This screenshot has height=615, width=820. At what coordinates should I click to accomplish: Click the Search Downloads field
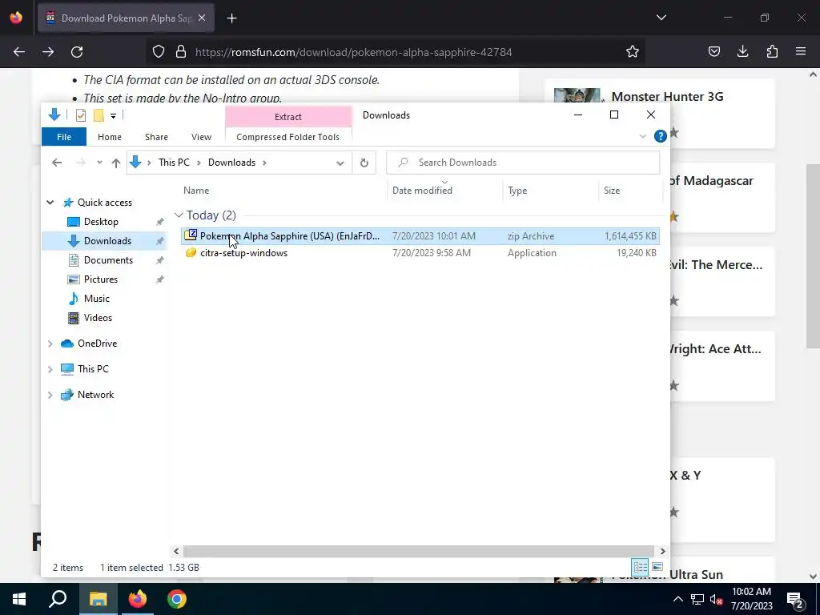[523, 163]
